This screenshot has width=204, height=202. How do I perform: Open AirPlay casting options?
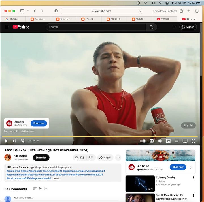click(x=185, y=141)
